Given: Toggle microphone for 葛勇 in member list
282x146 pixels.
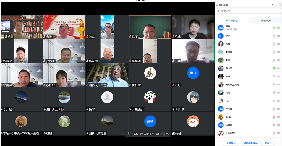Looking at the screenshot, I should (274, 28).
